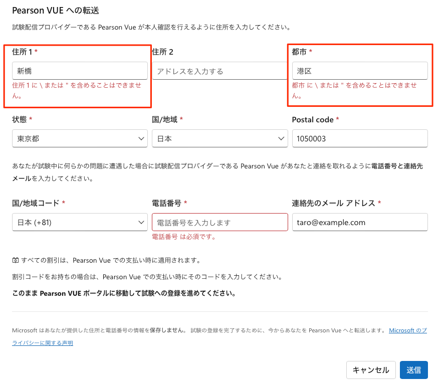Click the Pearson VUE への転送 heading
This screenshot has width=446, height=382.
coord(56,11)
